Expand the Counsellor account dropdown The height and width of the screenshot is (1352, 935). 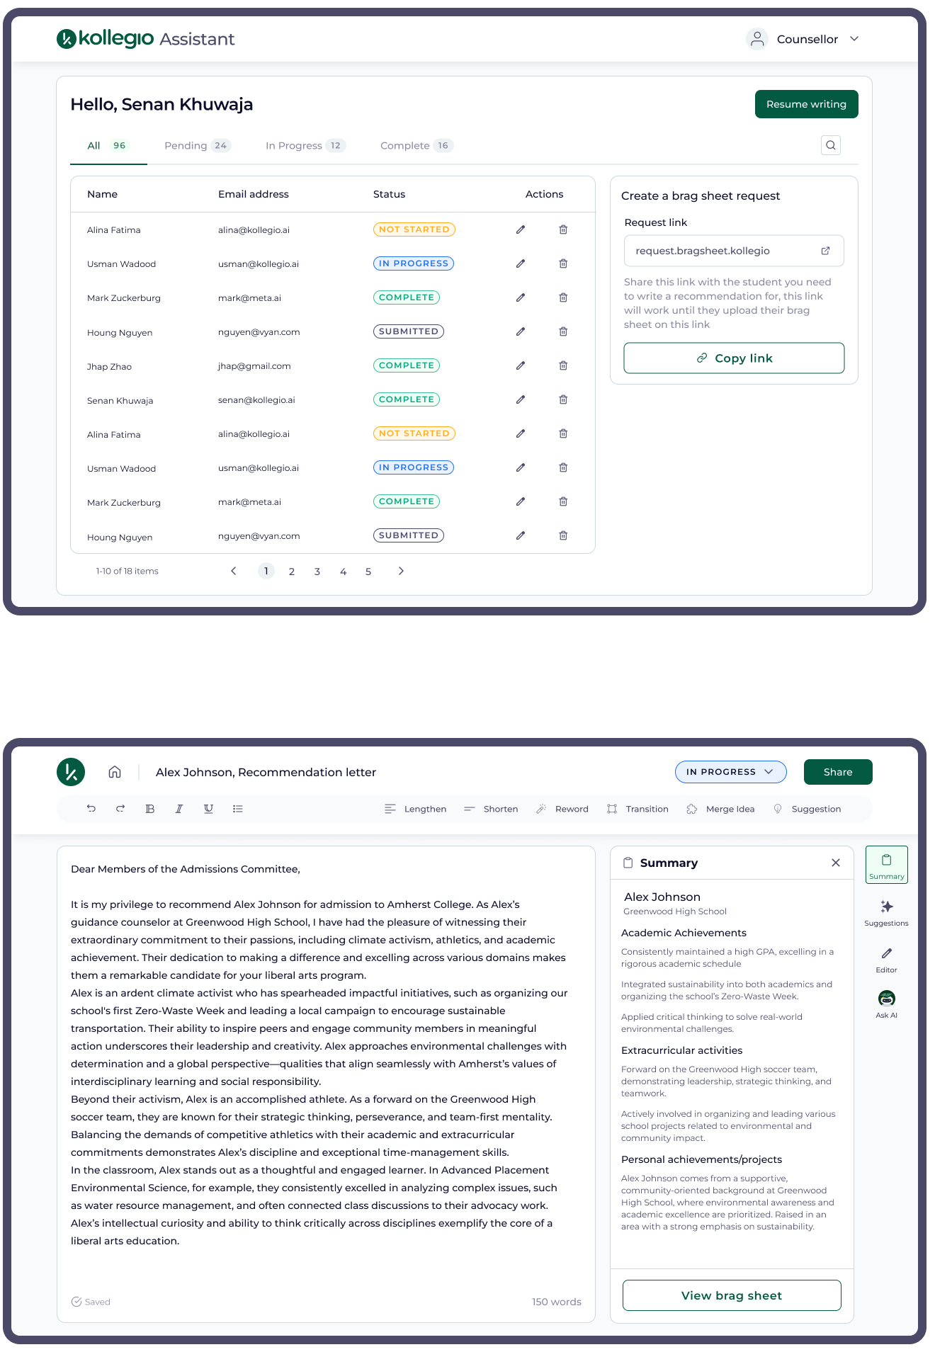[854, 39]
